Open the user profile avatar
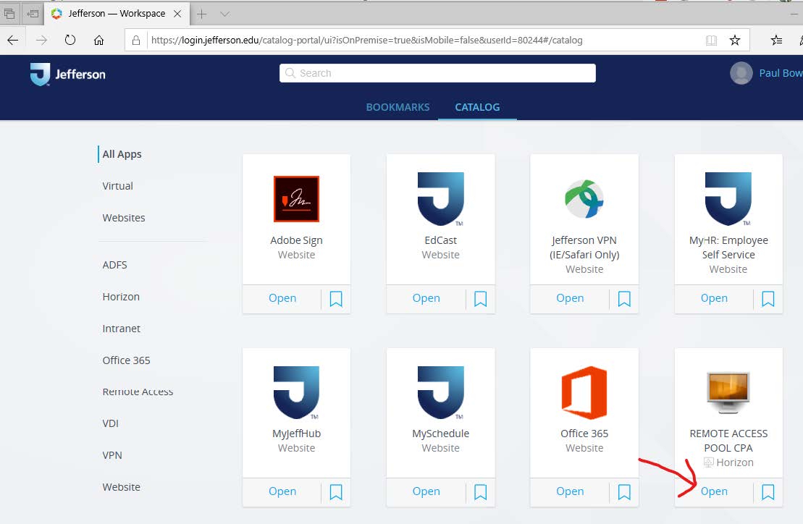The height and width of the screenshot is (524, 803). click(741, 73)
